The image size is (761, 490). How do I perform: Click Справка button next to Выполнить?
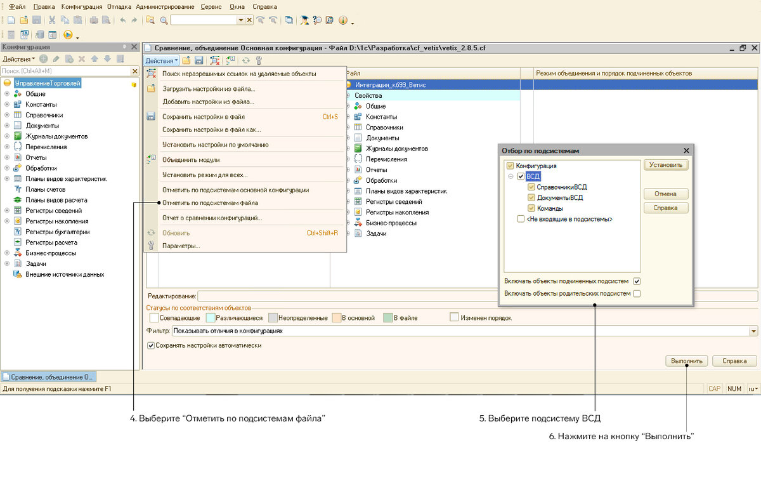(735, 361)
